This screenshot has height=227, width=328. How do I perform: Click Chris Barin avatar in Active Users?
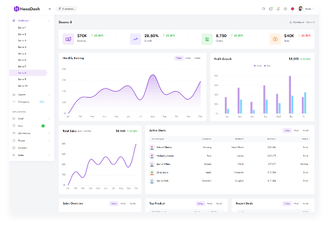click(152, 172)
